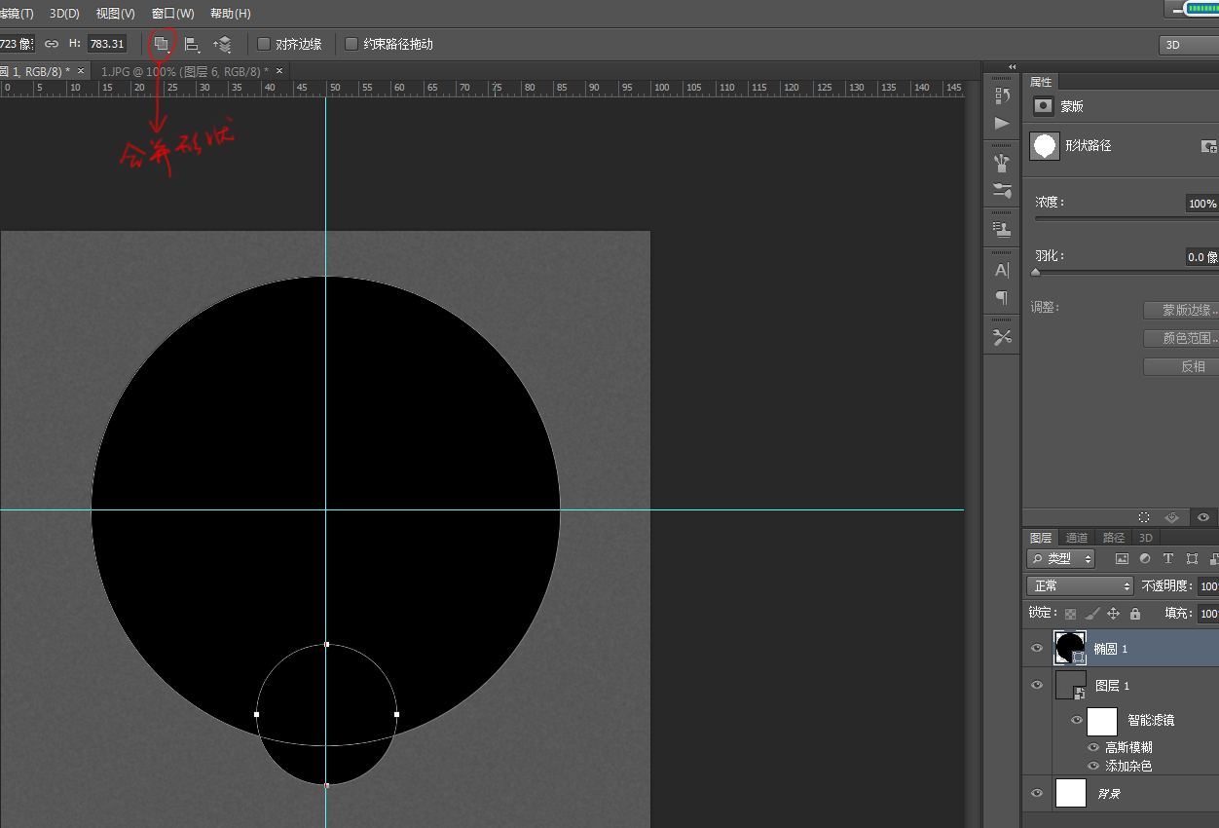Toggle the width-height link chain icon
The width and height of the screenshot is (1219, 828).
point(52,44)
